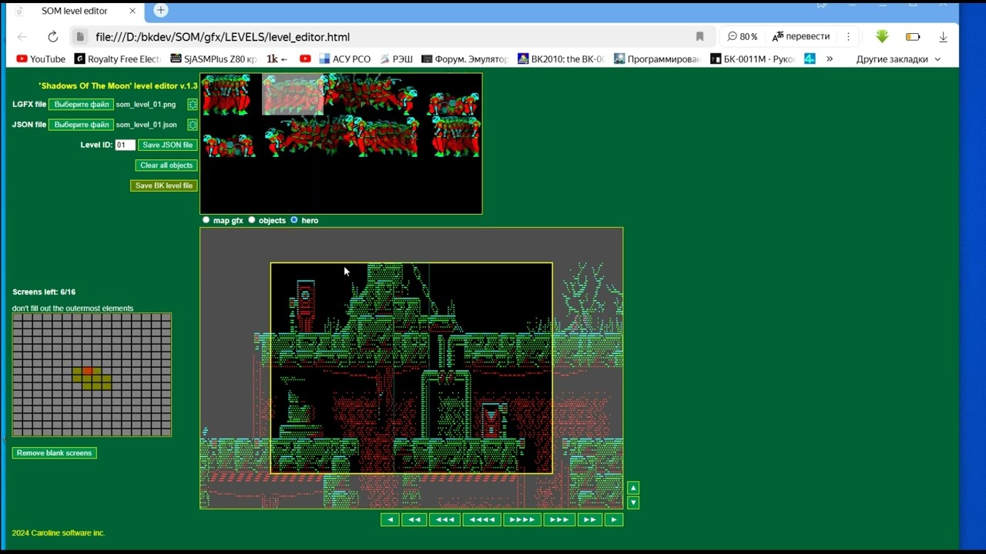Open the battery saver icon

(x=913, y=37)
